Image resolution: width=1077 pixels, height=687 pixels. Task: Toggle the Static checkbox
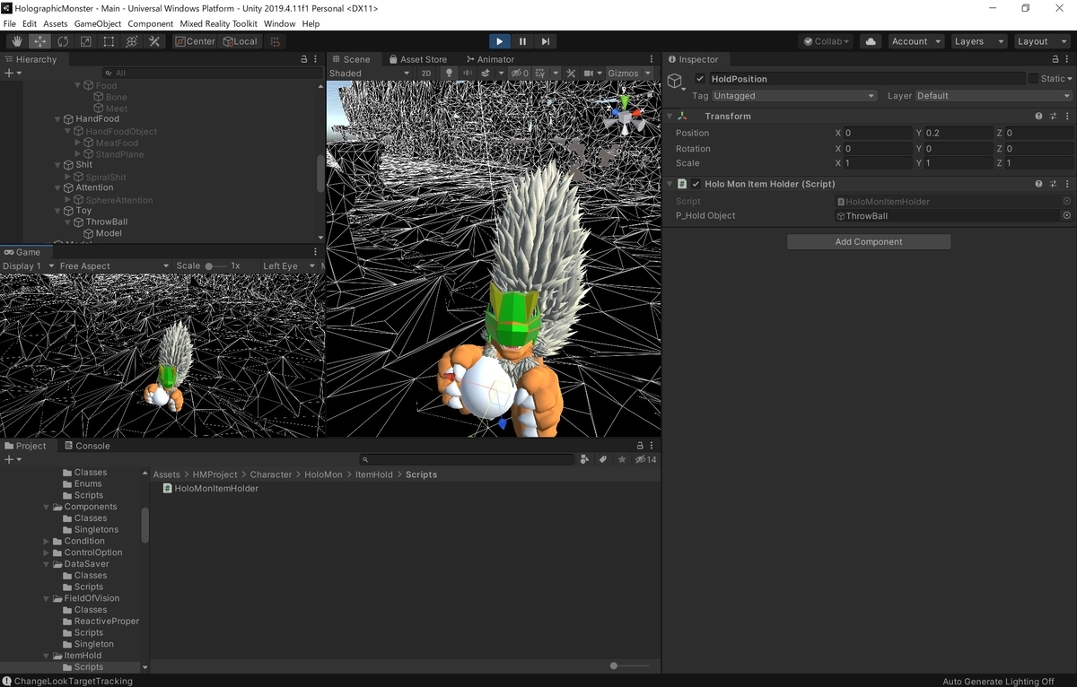tap(1032, 79)
